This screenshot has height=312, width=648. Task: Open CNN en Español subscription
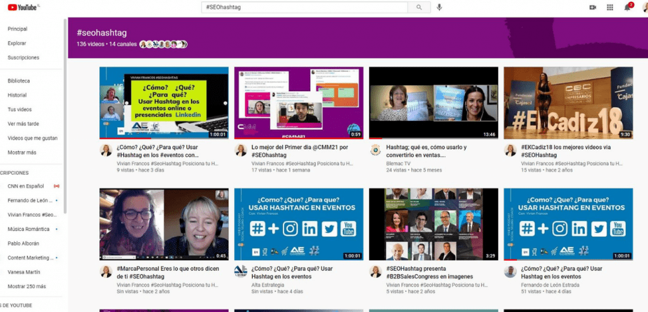25,186
